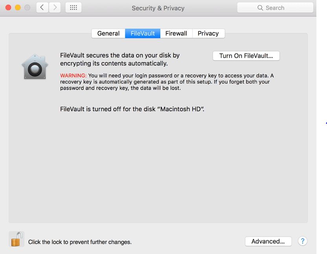This screenshot has width=327, height=254.
Task: Open the Firewall tab
Action: coord(176,33)
